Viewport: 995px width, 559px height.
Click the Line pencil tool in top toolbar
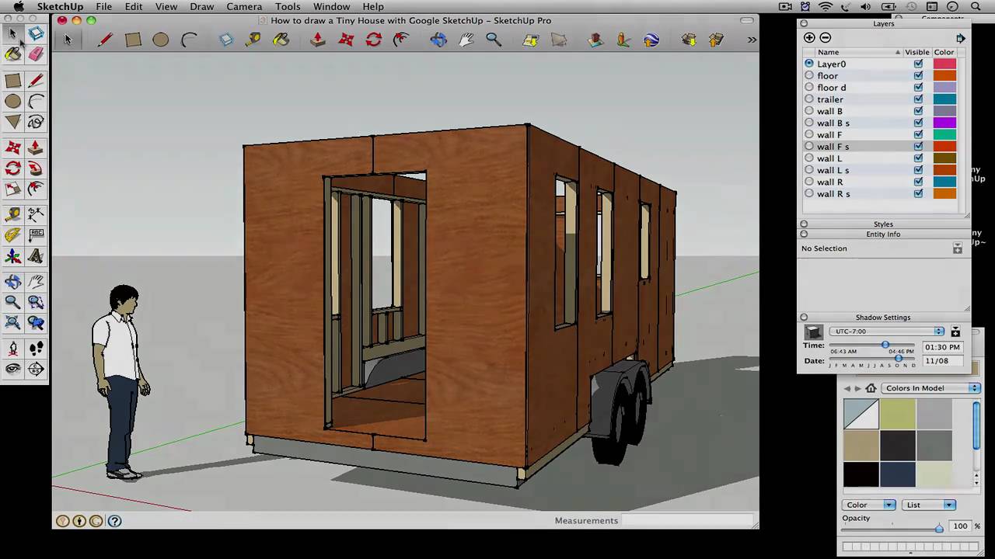tap(105, 39)
